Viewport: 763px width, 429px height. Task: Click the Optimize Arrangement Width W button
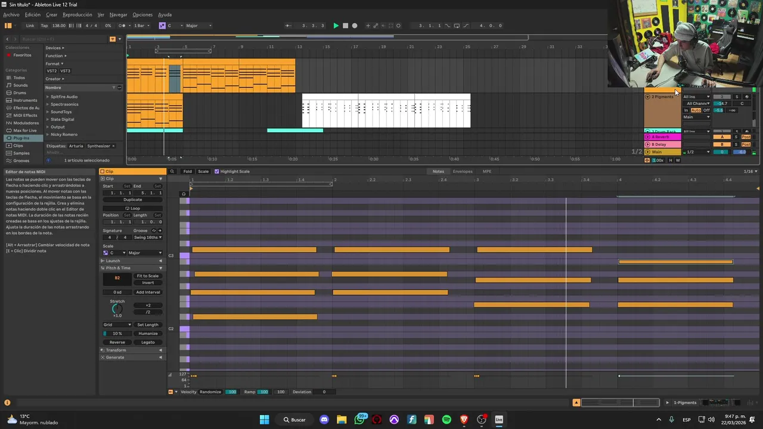678,160
